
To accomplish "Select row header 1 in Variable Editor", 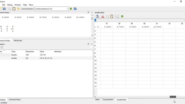I will tap(95, 27).
